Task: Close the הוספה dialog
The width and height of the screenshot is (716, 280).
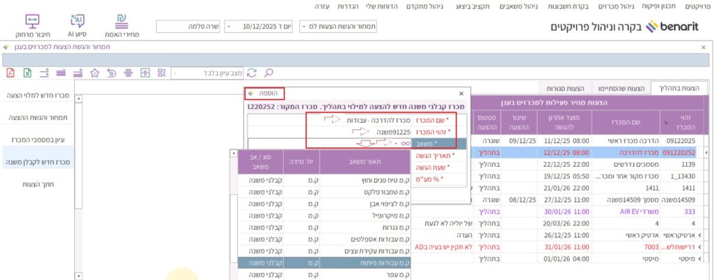Action: coord(461,92)
